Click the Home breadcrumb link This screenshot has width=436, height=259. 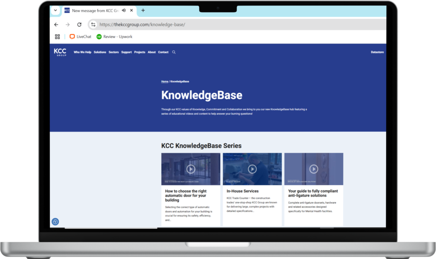click(165, 82)
